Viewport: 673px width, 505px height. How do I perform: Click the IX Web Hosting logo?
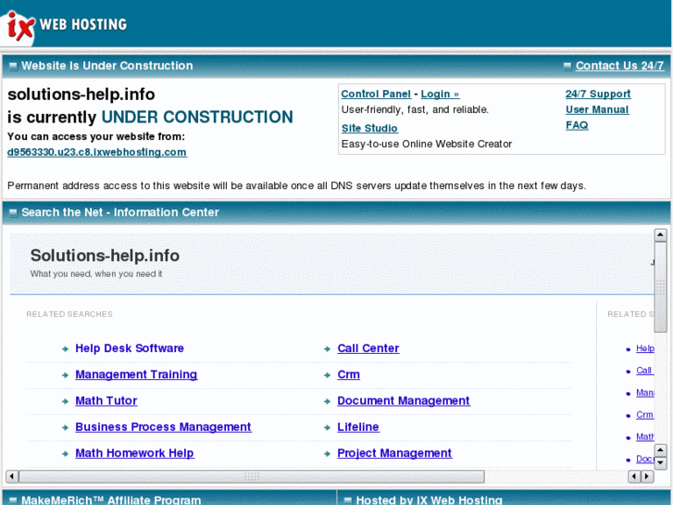pos(65,25)
